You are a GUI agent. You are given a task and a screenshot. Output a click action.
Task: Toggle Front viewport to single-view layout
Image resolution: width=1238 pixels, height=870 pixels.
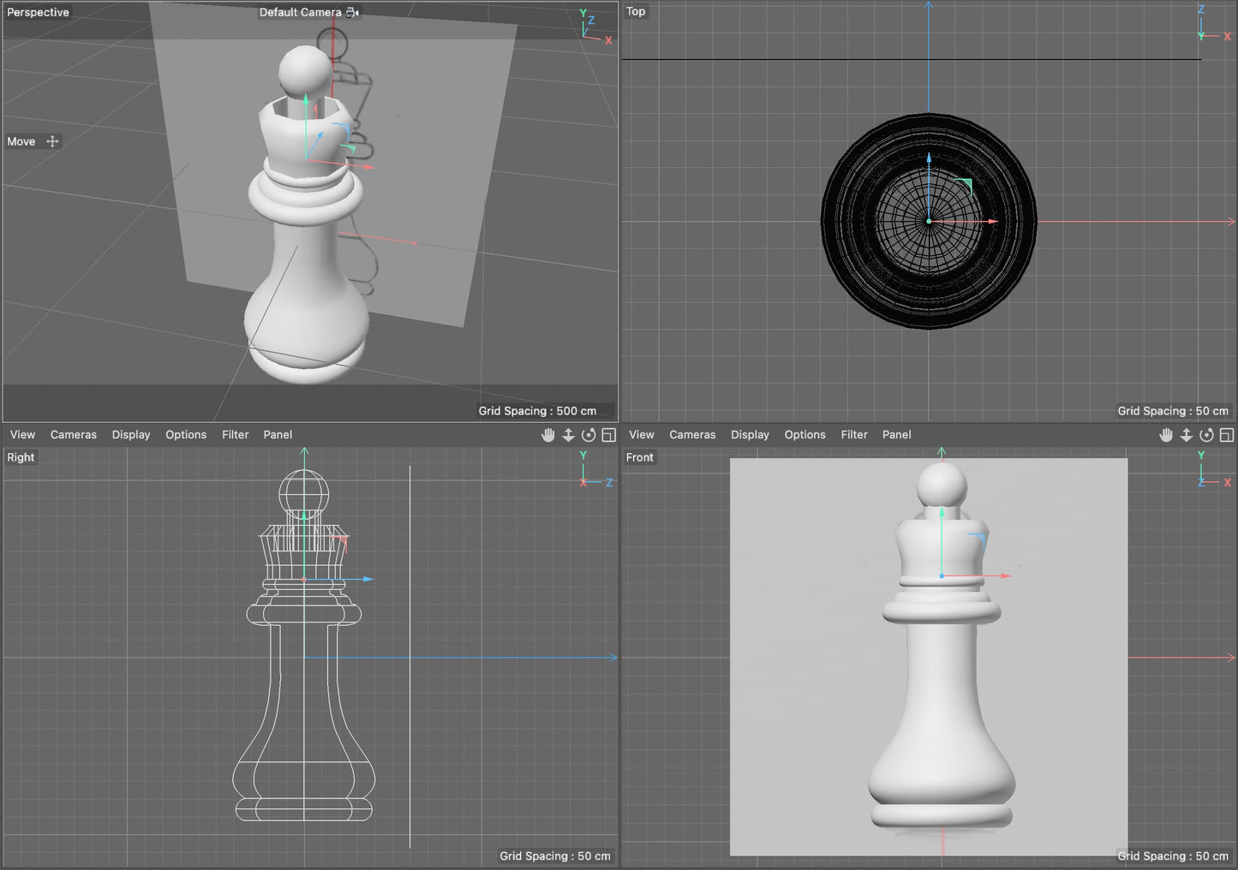point(1227,434)
